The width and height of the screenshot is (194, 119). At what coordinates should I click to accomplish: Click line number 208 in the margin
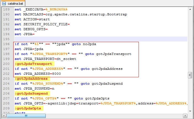click(6, 103)
